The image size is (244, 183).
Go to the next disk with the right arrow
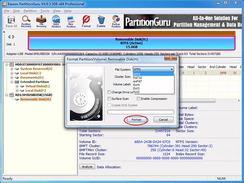[x=13, y=37]
